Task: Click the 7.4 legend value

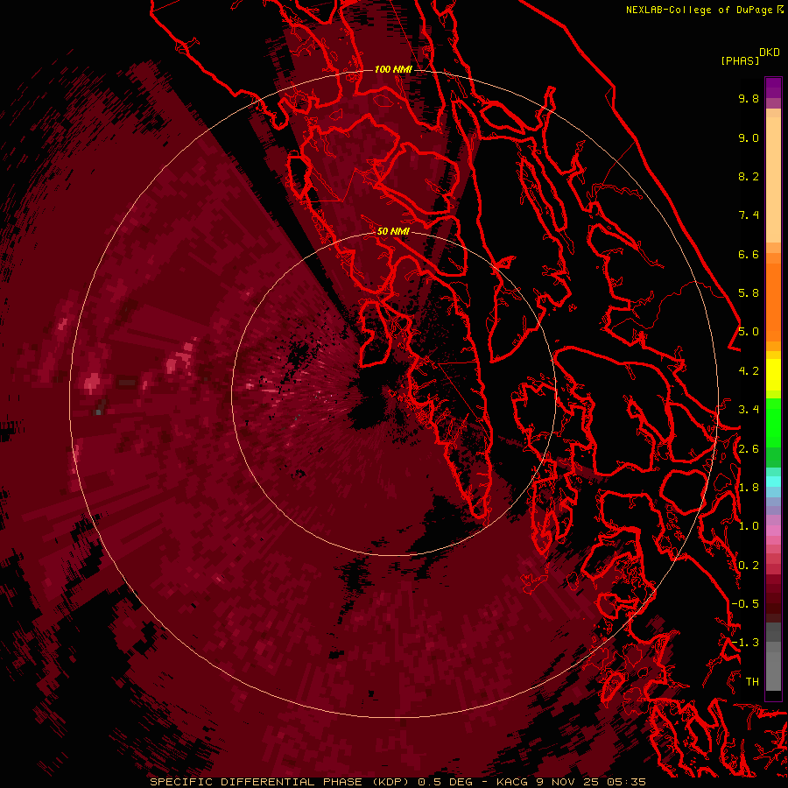Action: (x=749, y=215)
